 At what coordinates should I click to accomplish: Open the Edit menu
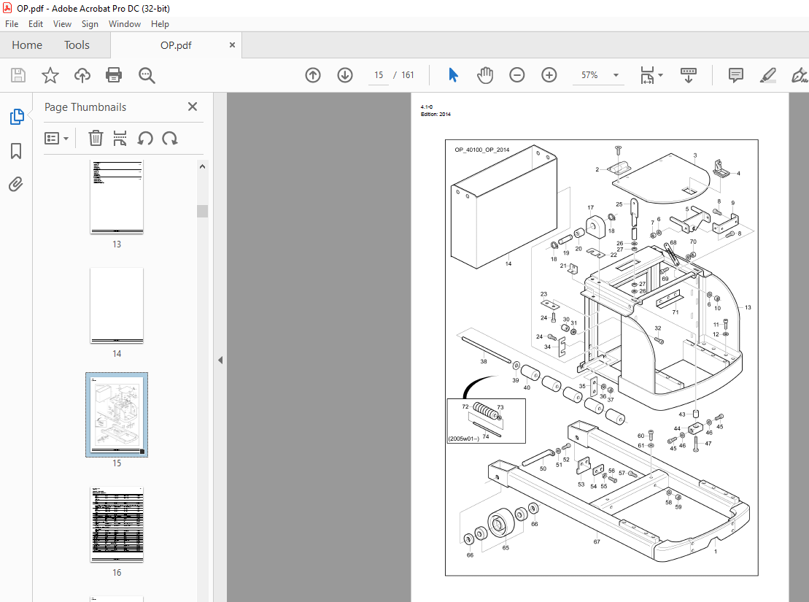click(x=36, y=24)
